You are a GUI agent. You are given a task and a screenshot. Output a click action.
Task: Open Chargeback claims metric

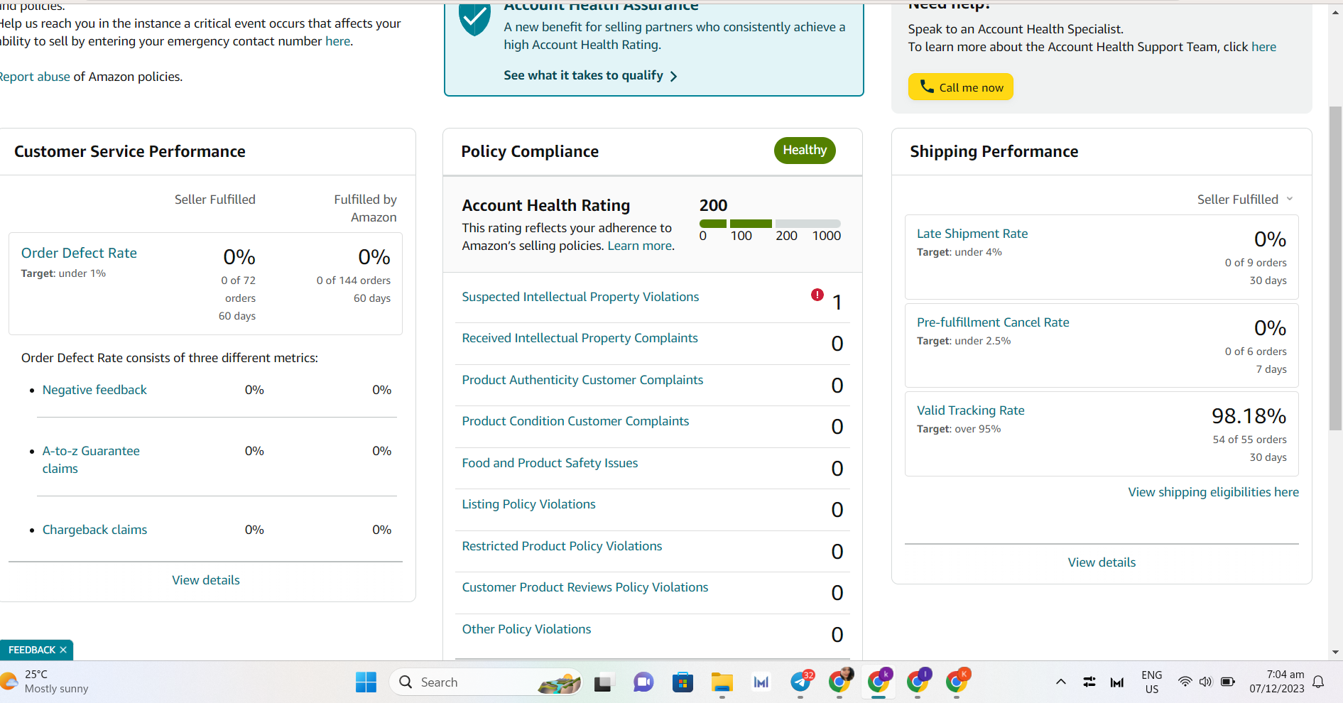pyautogui.click(x=94, y=530)
